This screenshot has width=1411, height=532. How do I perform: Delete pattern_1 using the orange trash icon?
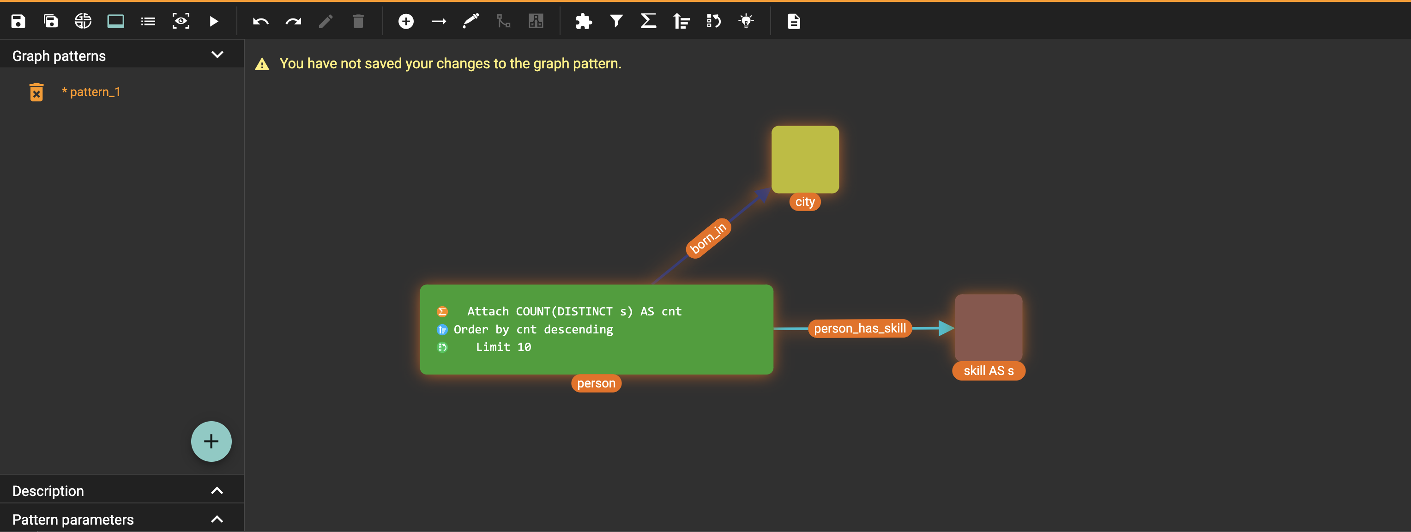[x=36, y=92]
